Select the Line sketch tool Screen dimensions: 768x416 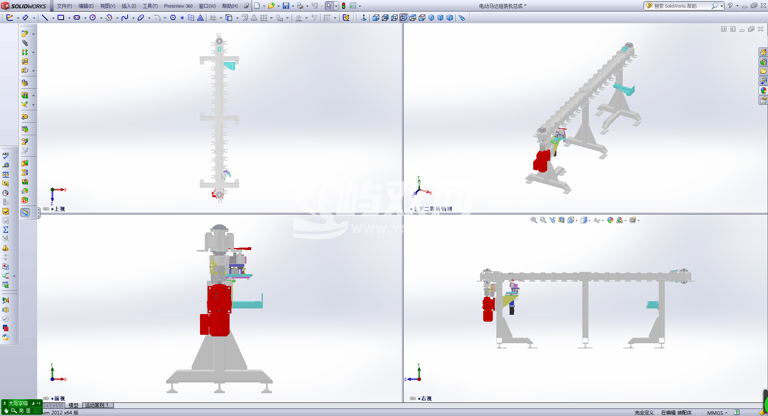click(x=45, y=18)
